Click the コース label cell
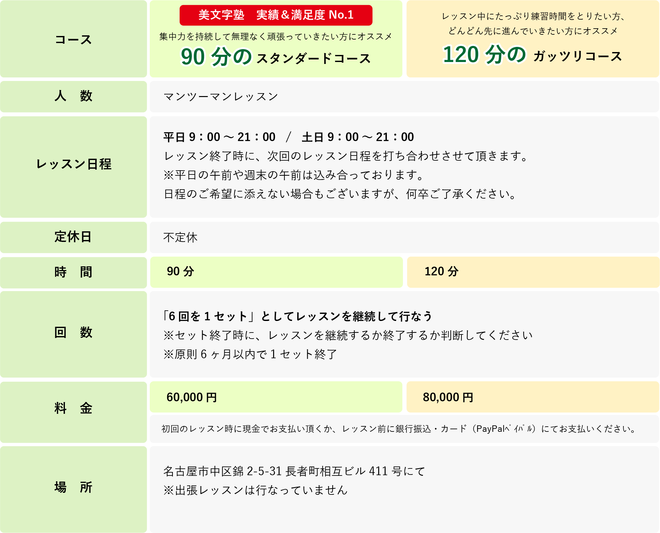This screenshot has height=533, width=660. click(73, 40)
